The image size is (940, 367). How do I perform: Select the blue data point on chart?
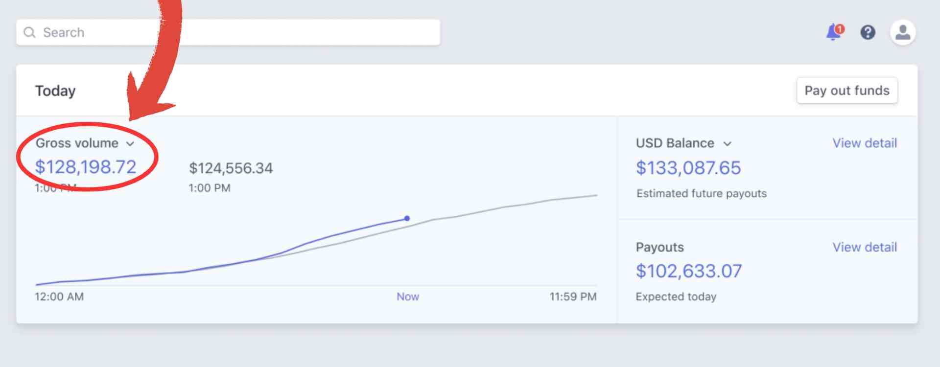coord(407,218)
